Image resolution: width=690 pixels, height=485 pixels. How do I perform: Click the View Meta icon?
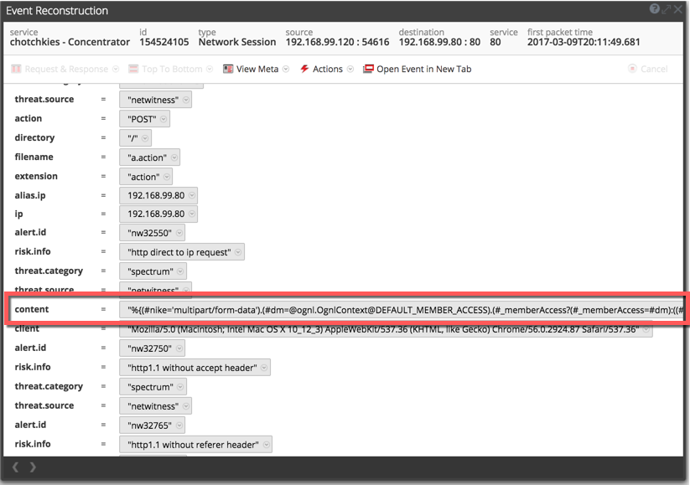pos(228,69)
